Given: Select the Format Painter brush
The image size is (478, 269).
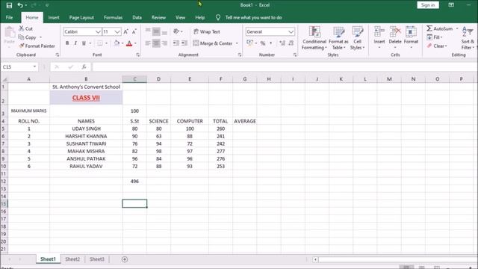Looking at the screenshot, I should (22, 46).
